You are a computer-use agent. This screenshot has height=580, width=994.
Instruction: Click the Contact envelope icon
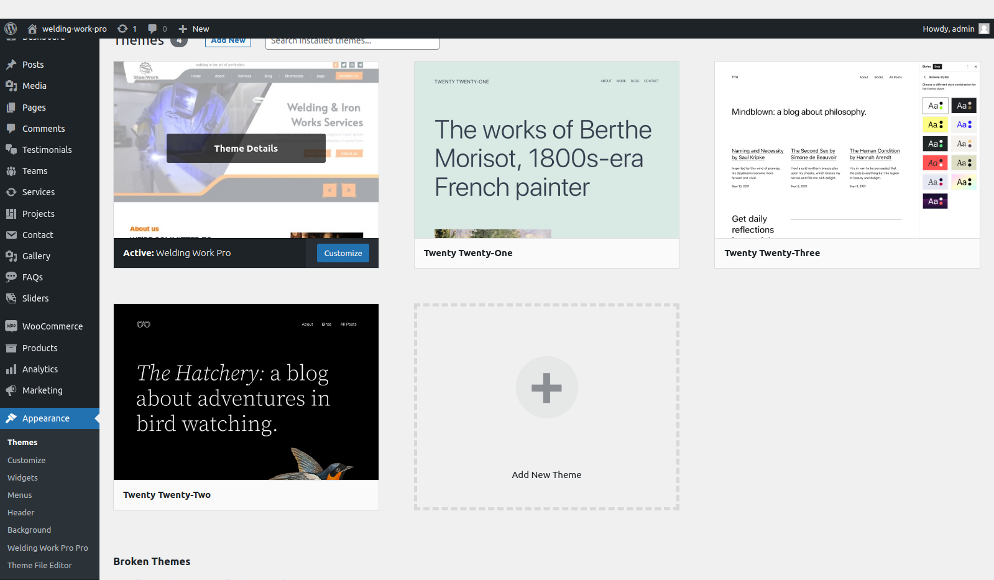[x=11, y=235]
